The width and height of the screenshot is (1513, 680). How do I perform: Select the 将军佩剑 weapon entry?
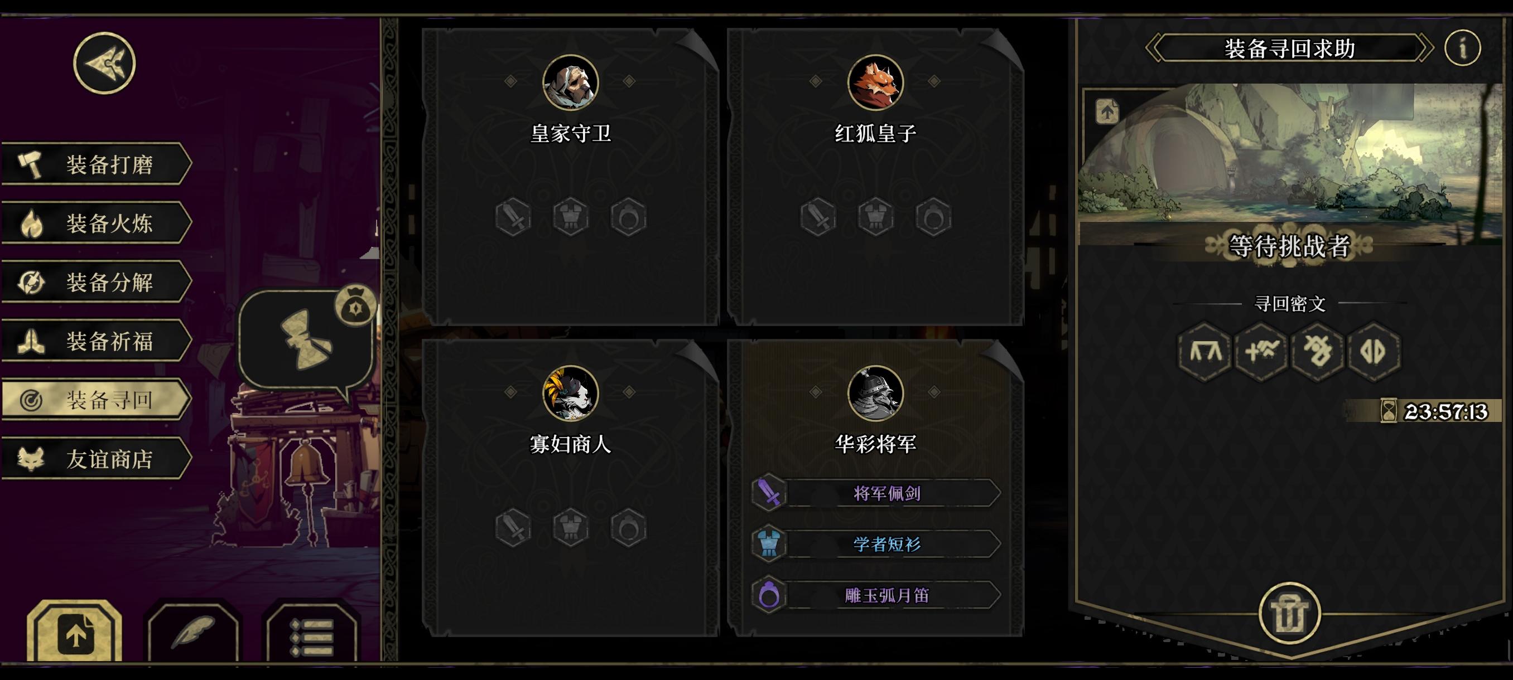click(876, 493)
